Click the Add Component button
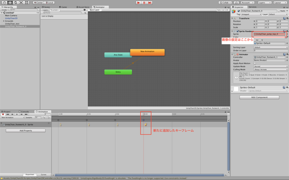 coord(259,97)
